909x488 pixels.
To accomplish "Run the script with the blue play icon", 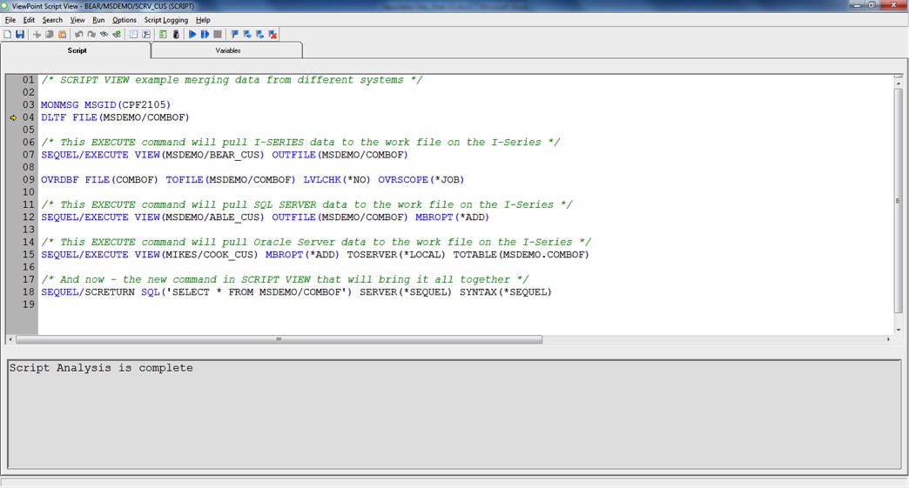I will click(192, 35).
